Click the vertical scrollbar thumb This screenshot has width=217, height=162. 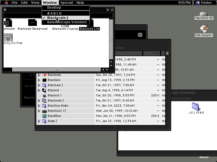pyautogui.click(x=111, y=39)
